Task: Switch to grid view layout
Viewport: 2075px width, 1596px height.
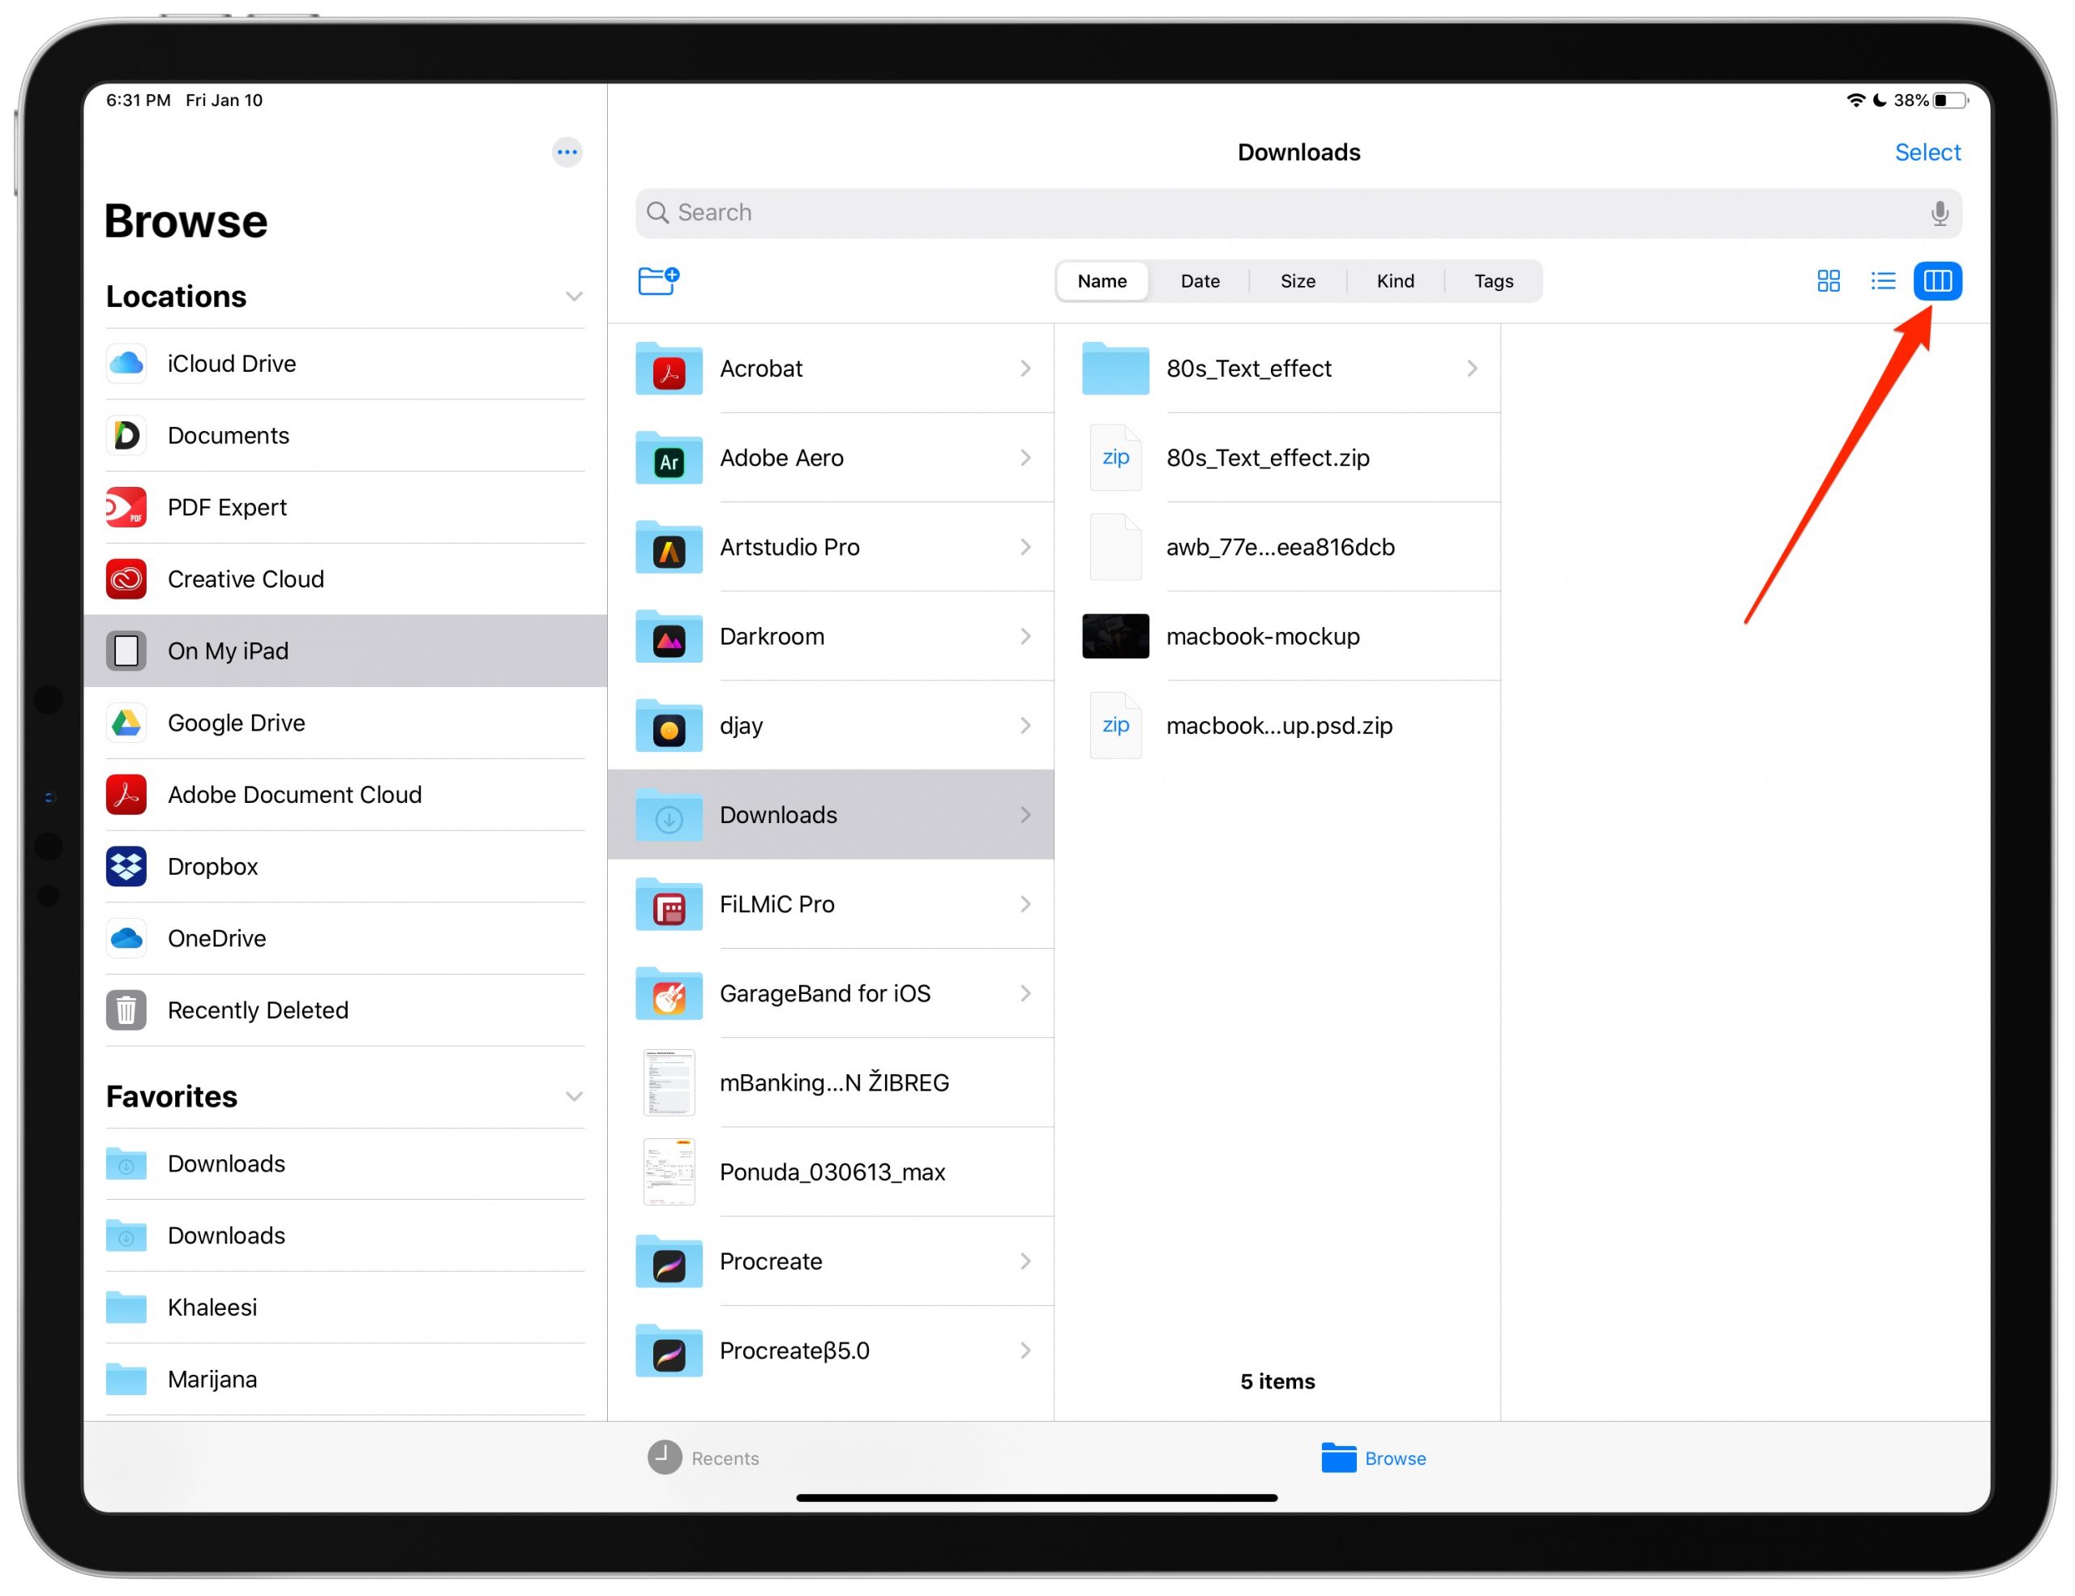Action: (x=1827, y=282)
